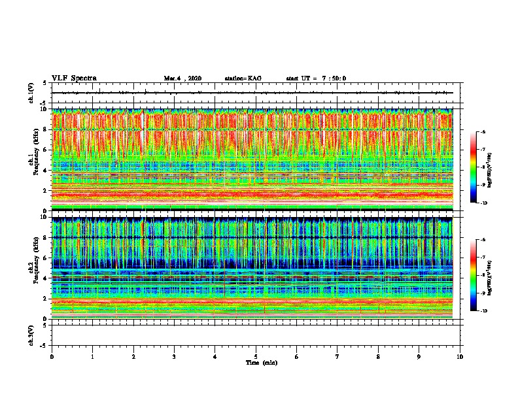Click the "ch.1(V)" waveform axis label

[31, 93]
